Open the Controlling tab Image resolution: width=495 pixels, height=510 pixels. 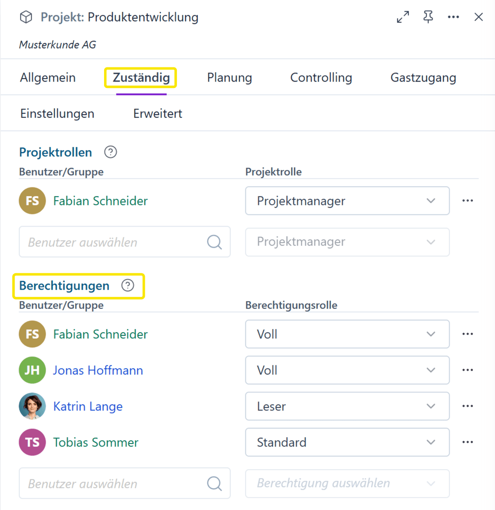pos(321,78)
